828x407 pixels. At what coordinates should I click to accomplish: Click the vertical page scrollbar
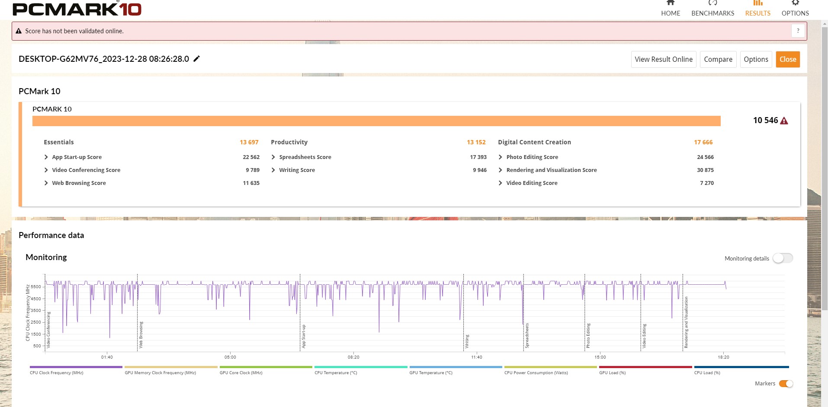point(825,169)
